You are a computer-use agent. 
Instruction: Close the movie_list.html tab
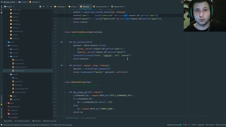coord(109,7)
